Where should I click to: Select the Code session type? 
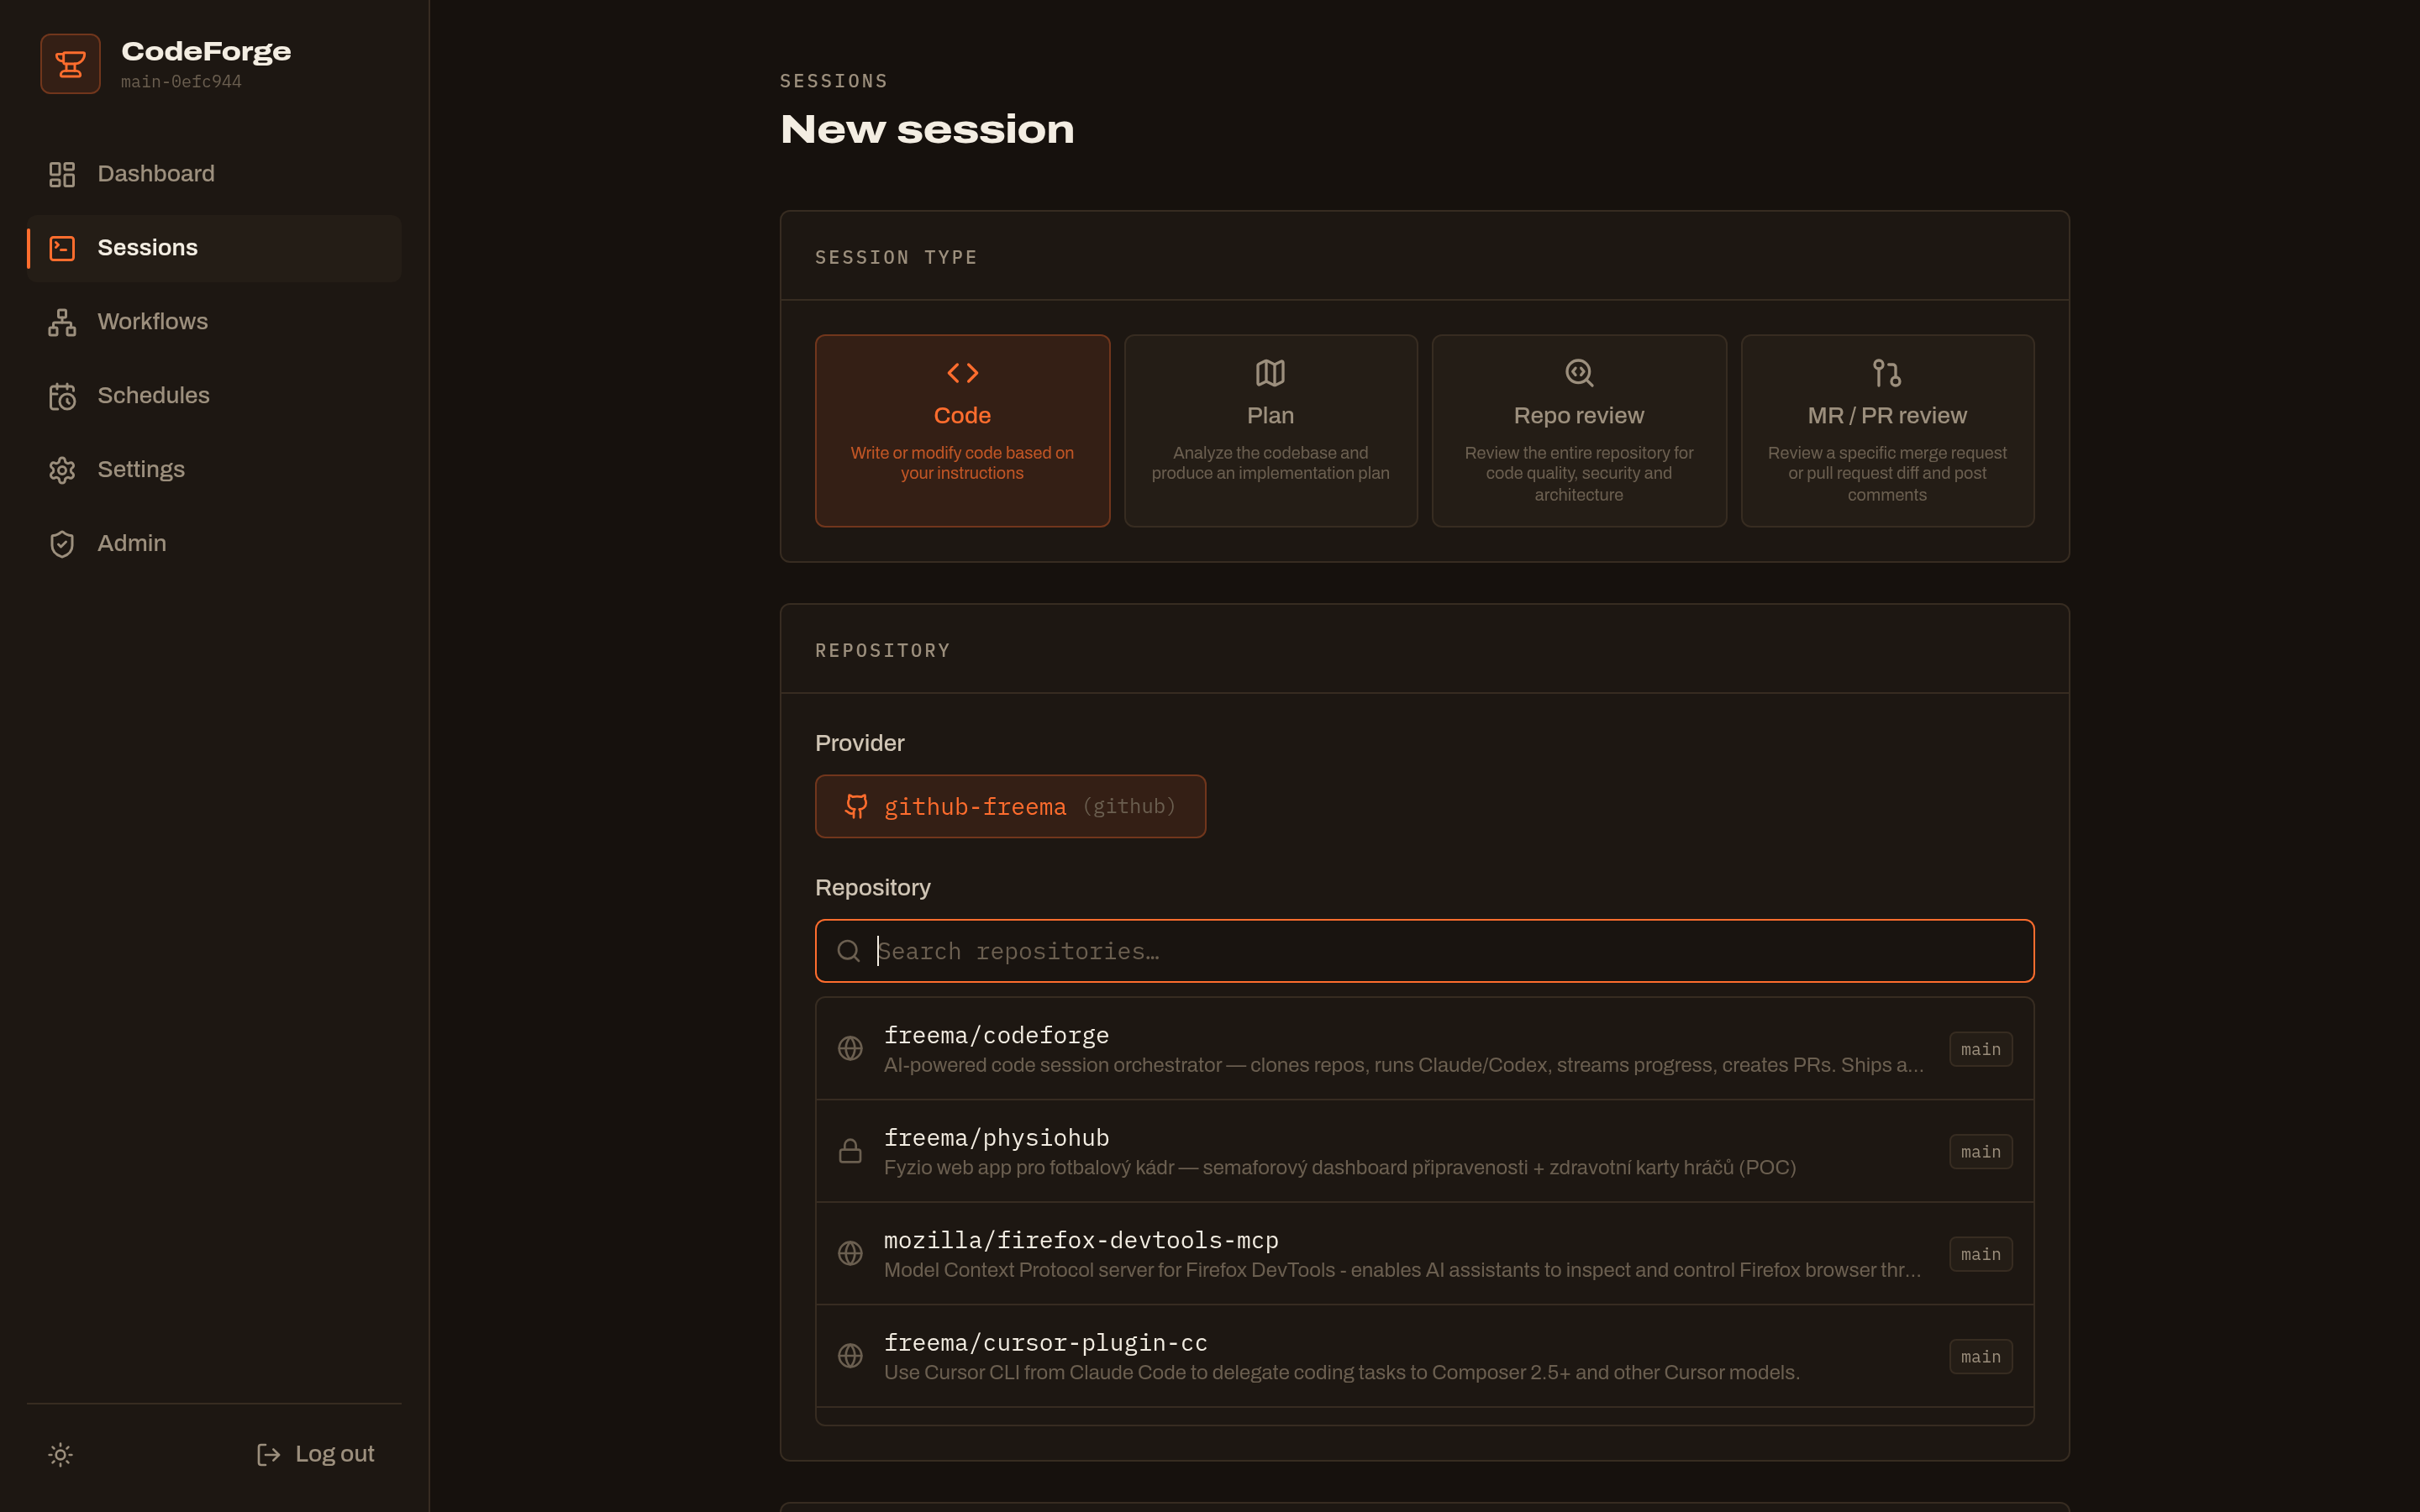962,431
